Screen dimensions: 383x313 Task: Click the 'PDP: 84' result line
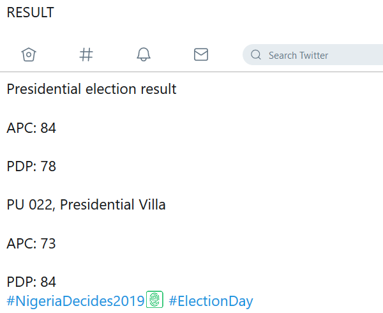pos(31,282)
